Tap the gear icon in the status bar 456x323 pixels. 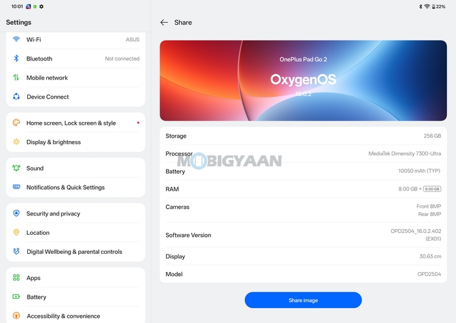(x=41, y=7)
